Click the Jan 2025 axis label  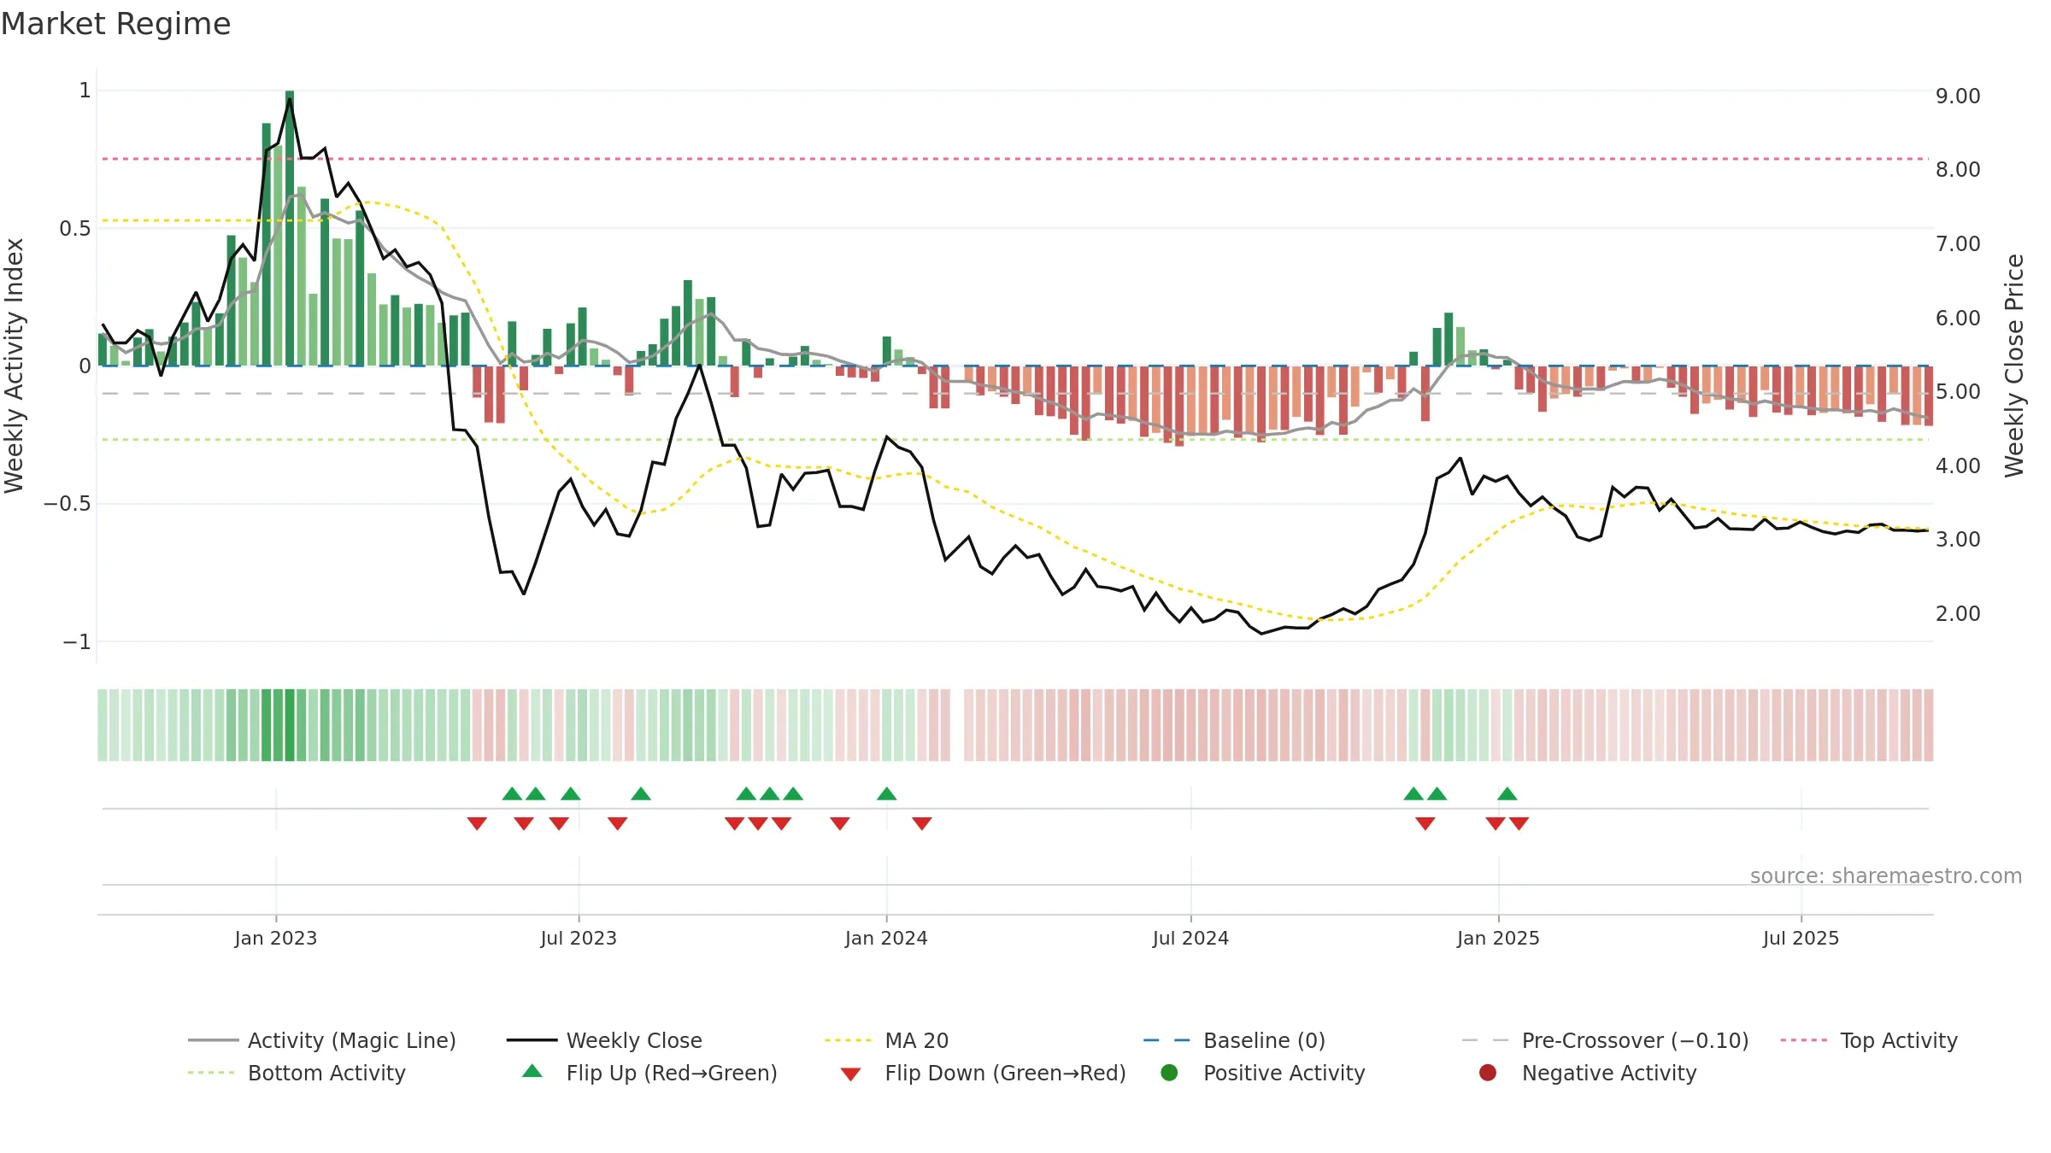(x=1498, y=938)
